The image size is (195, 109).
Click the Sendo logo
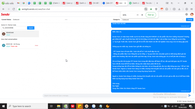(x=5, y=14)
